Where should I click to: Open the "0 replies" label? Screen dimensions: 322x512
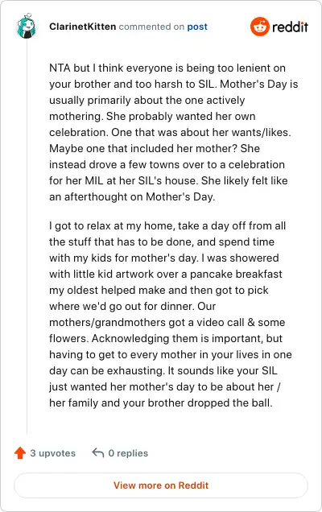coord(128,453)
